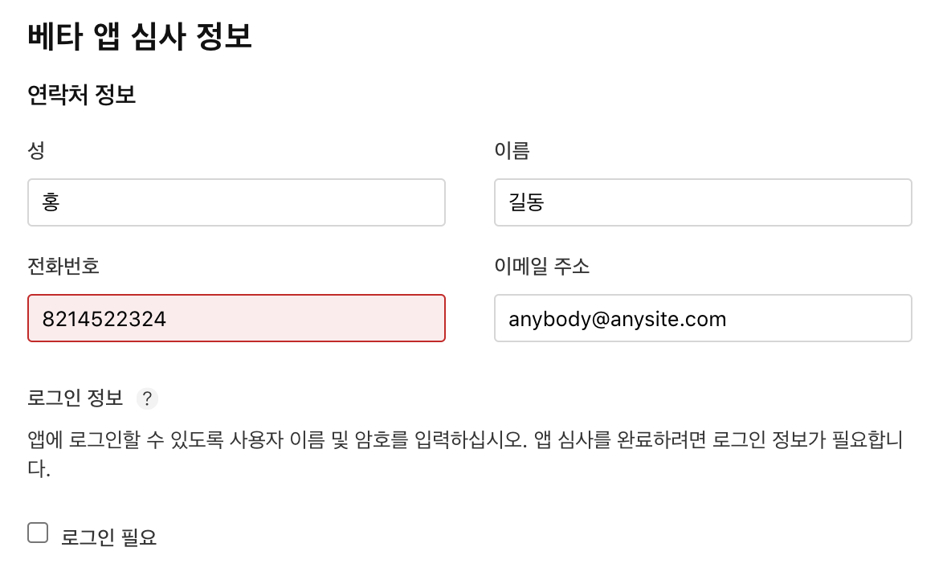Click the 베타 앱 심사 정보 heading
Screen dimensions: 943x588
click(140, 37)
